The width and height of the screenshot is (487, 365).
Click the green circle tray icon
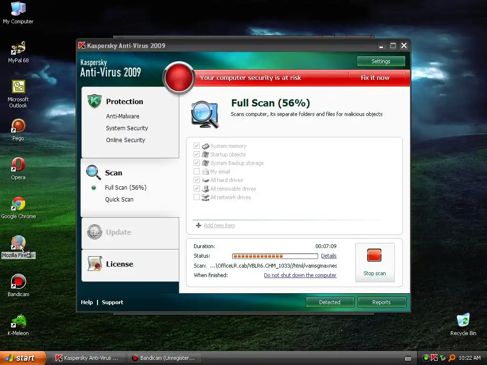coord(426,358)
